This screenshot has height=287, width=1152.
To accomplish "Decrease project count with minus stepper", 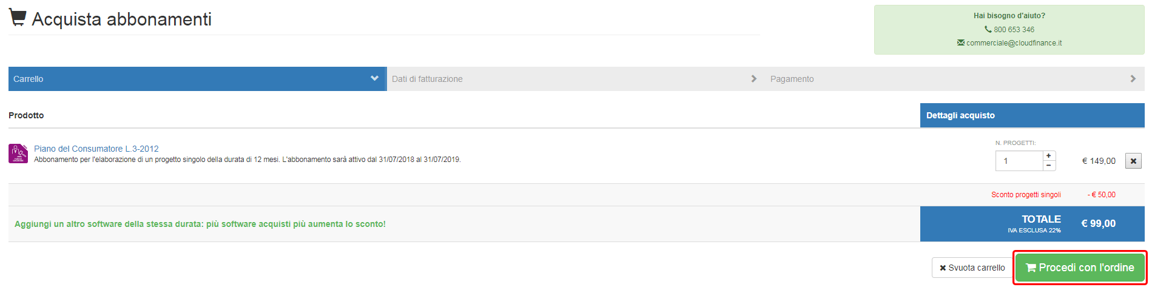I will point(1049,166).
